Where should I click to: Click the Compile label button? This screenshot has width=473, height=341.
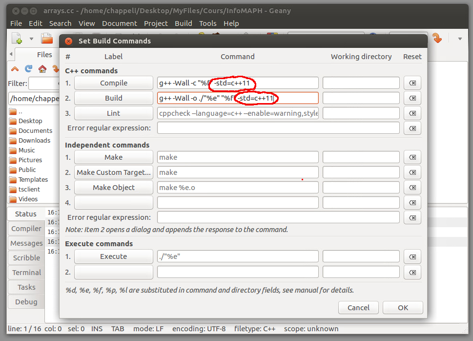coord(114,83)
